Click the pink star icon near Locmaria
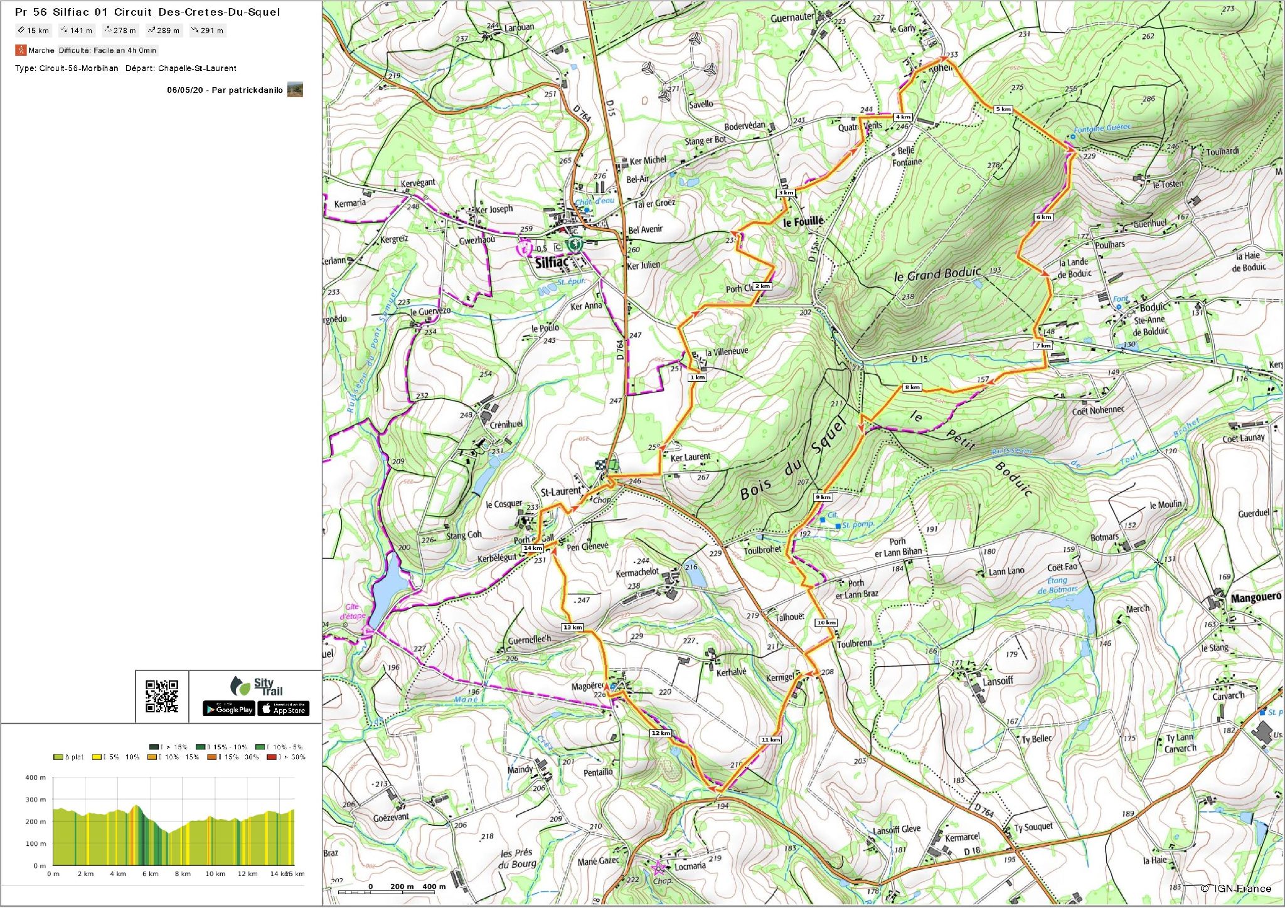Image resolution: width=1285 pixels, height=908 pixels. [658, 868]
